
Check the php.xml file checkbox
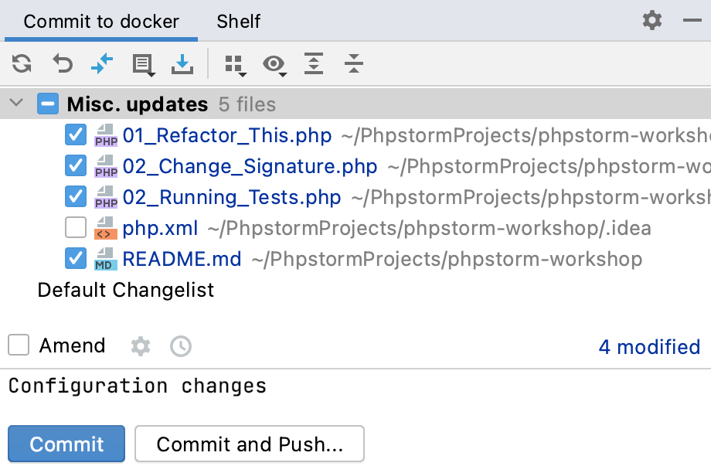[x=76, y=227]
